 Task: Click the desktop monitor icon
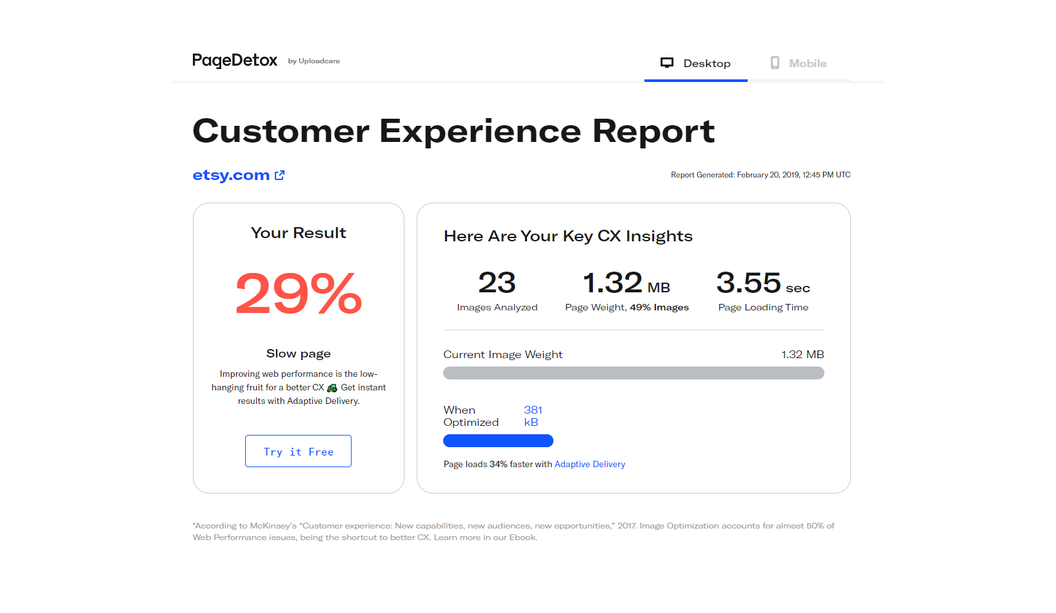click(x=667, y=63)
